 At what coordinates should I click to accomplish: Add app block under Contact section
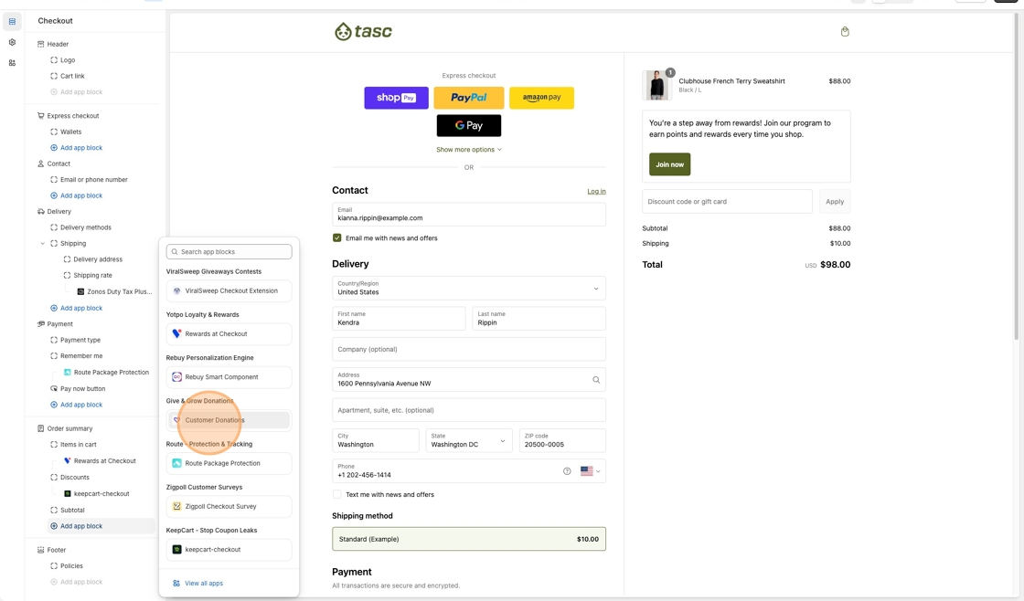[81, 195]
